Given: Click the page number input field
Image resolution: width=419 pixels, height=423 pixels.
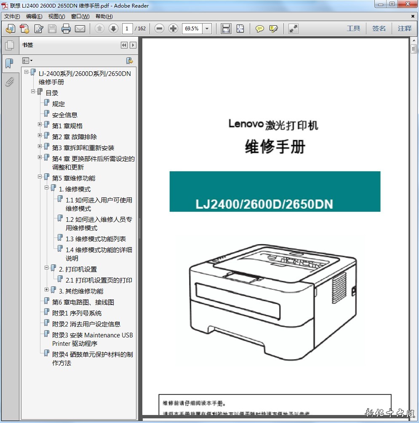Looking at the screenshot, I should coord(127,29).
